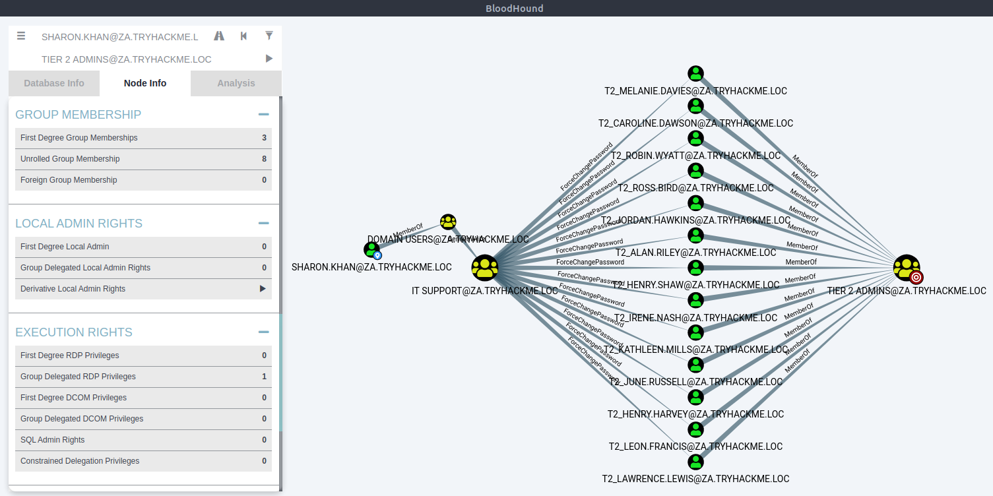The width and height of the screenshot is (993, 496).
Task: Collapse the Execution Rights section
Action: click(264, 332)
